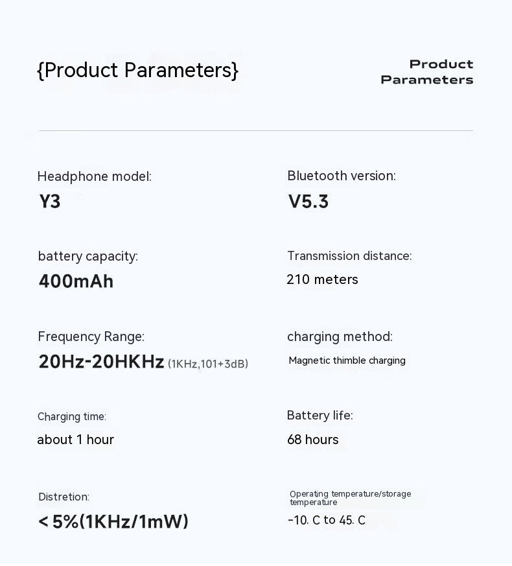Viewport: 512px width, 566px height.
Task: Click the Magnetic thimble charging text
Action: [x=347, y=360]
